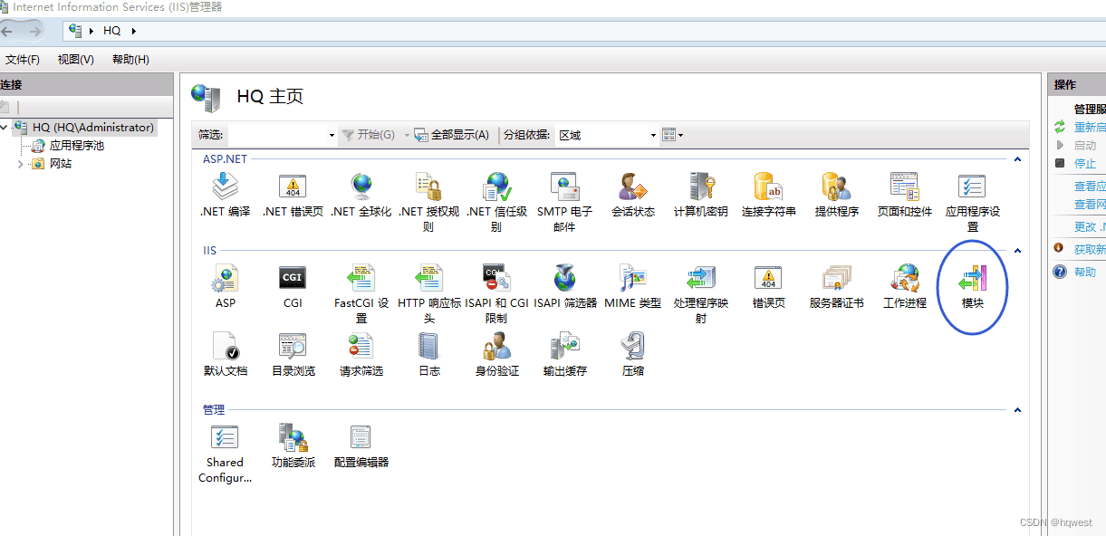Image resolution: width=1106 pixels, height=536 pixels.
Task: Open 请求筛选 settings
Action: tap(361, 354)
